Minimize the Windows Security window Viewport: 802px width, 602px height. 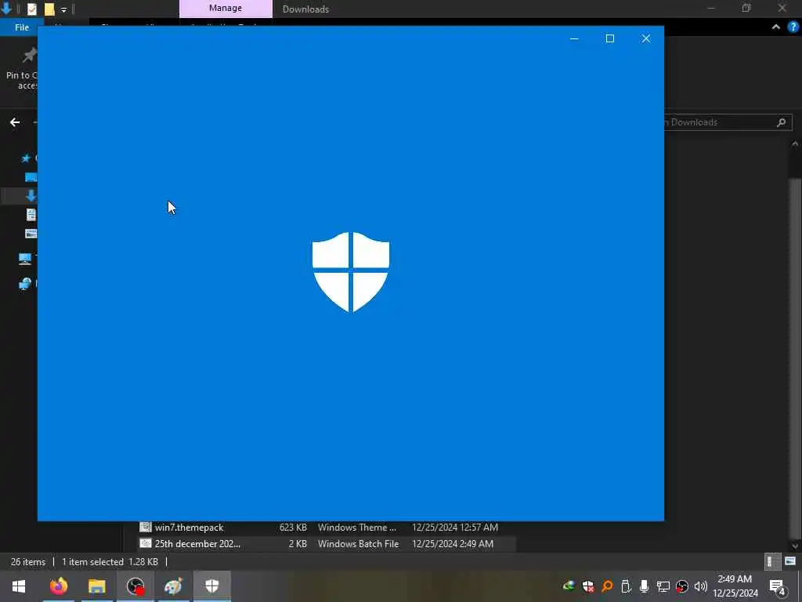(x=574, y=38)
